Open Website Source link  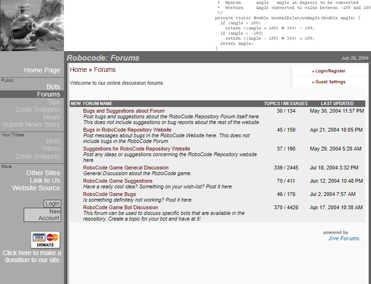click(36, 188)
